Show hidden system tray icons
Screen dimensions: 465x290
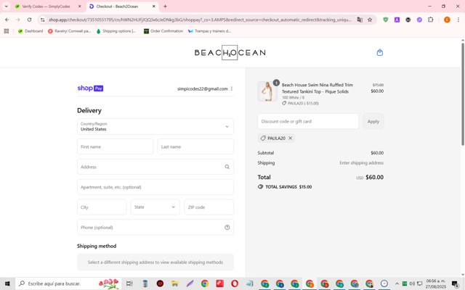(x=397, y=283)
